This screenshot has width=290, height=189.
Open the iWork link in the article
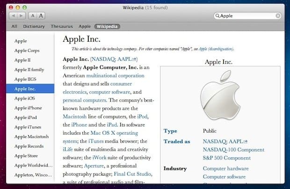(99, 158)
